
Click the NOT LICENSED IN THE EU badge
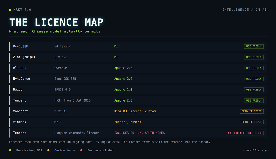[x=245, y=133]
